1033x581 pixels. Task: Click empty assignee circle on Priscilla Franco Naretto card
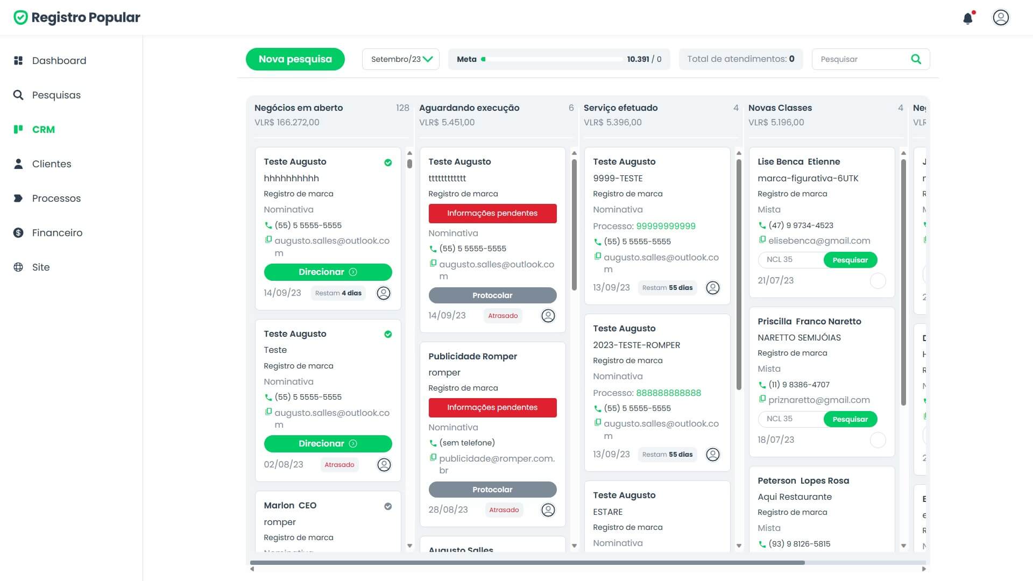click(x=878, y=440)
